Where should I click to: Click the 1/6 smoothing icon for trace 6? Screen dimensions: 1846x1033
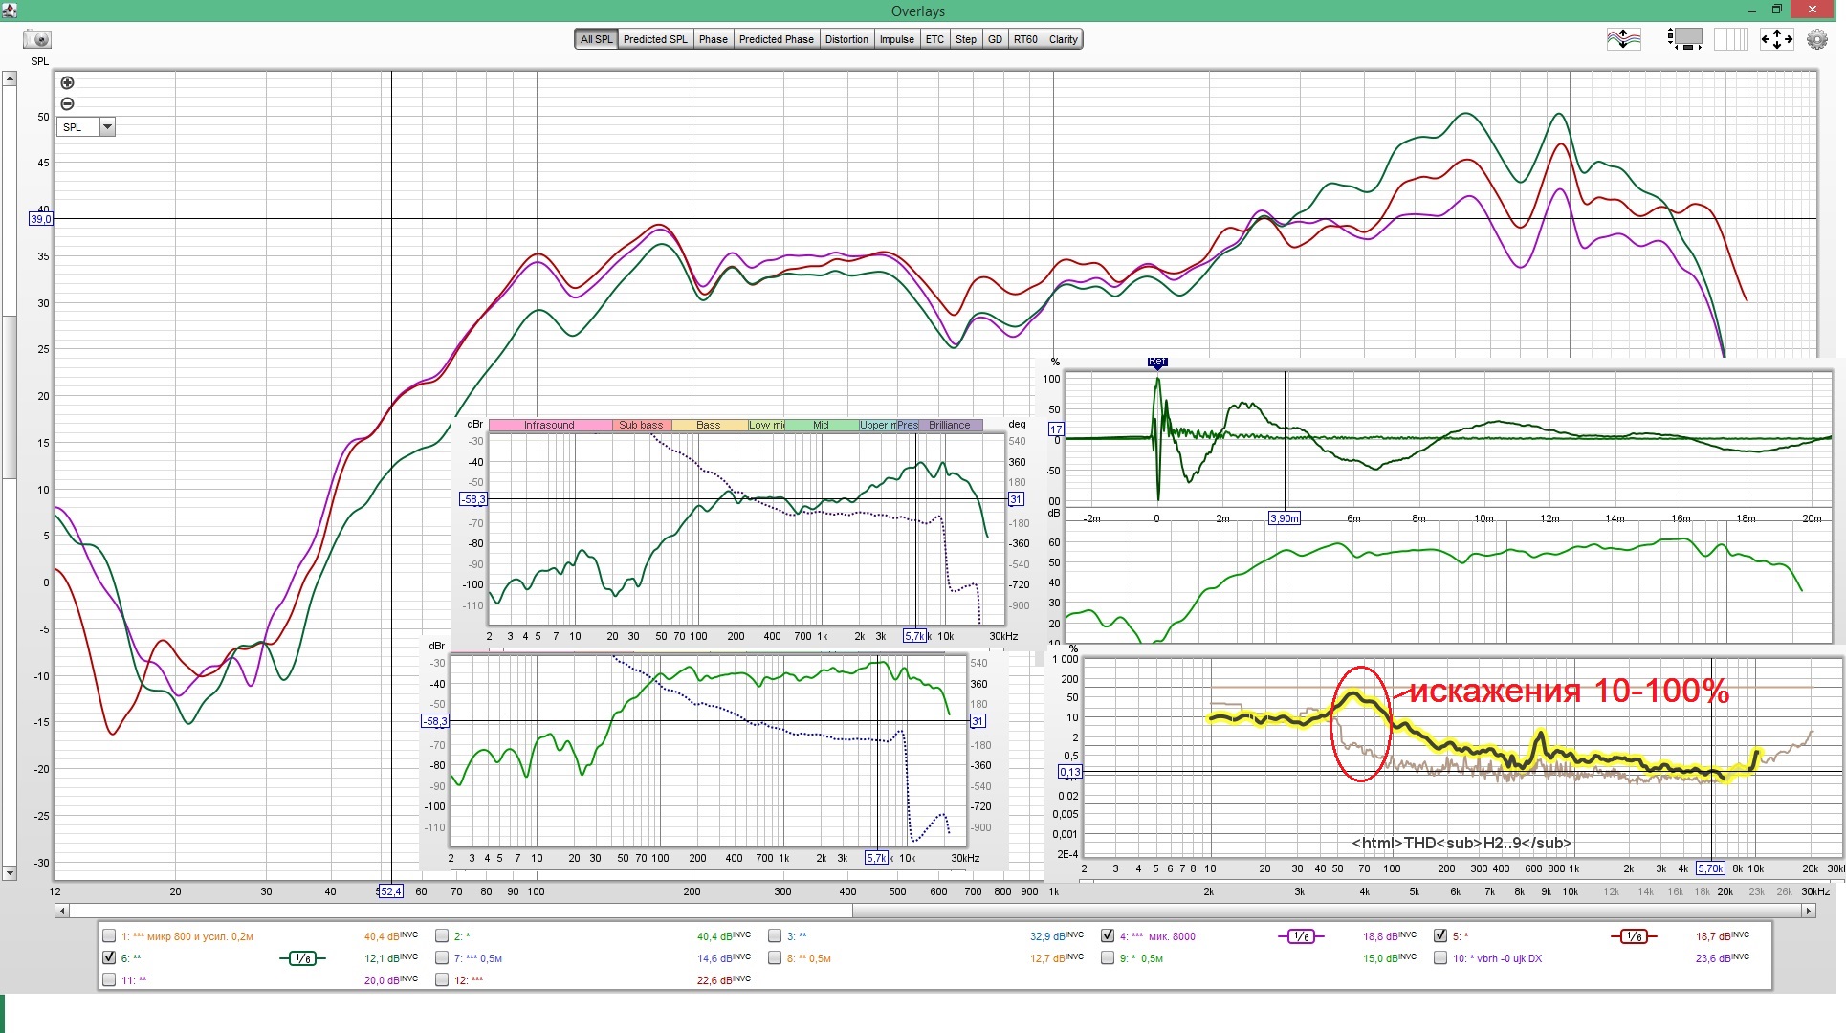[302, 958]
